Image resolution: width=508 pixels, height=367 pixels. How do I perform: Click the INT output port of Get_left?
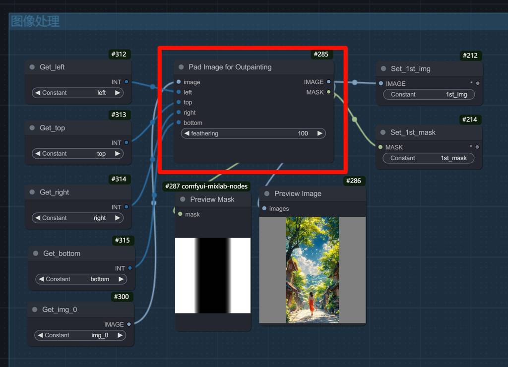127,82
